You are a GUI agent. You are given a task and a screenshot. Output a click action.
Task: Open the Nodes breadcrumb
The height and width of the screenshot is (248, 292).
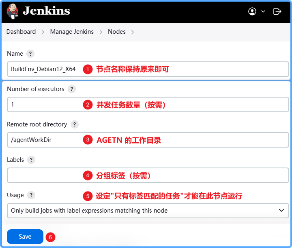117,32
